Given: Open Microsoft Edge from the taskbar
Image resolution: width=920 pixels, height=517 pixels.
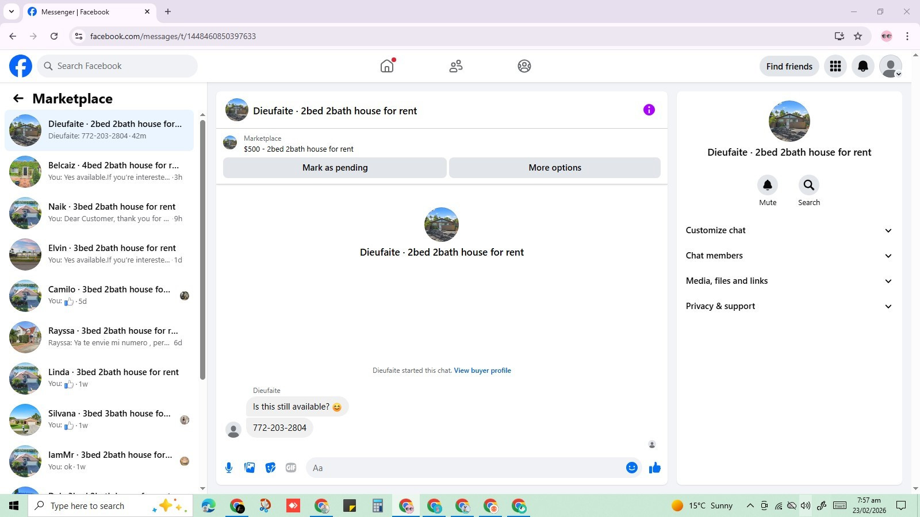Looking at the screenshot, I should click(208, 506).
